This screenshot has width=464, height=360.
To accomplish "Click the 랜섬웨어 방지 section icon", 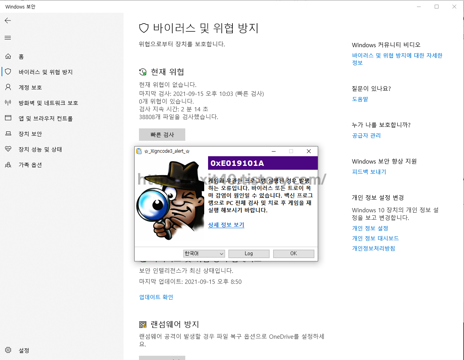I will [143, 324].
